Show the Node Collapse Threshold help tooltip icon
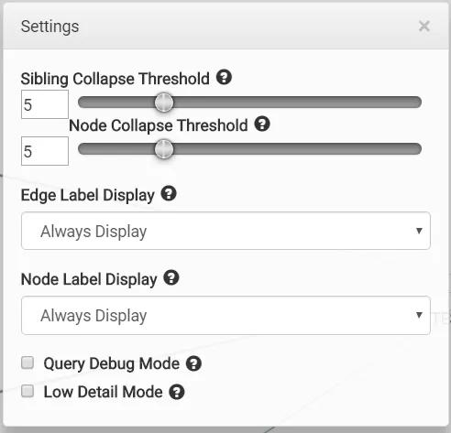 (x=262, y=124)
